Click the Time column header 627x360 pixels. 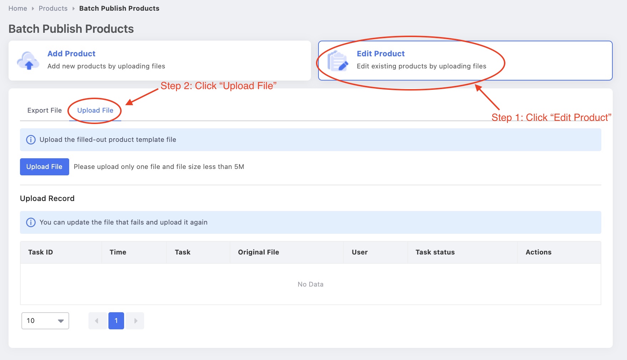point(118,252)
